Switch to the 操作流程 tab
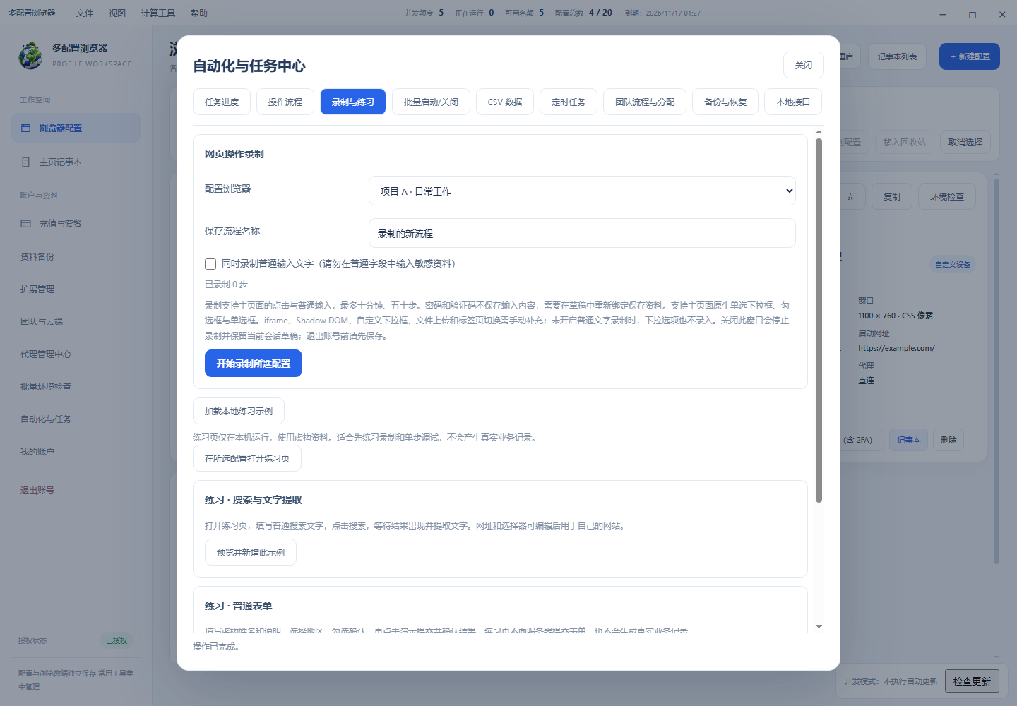1017x706 pixels. (285, 102)
